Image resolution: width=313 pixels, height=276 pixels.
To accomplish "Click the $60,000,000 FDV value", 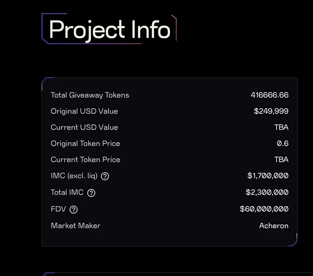I will [264, 209].
